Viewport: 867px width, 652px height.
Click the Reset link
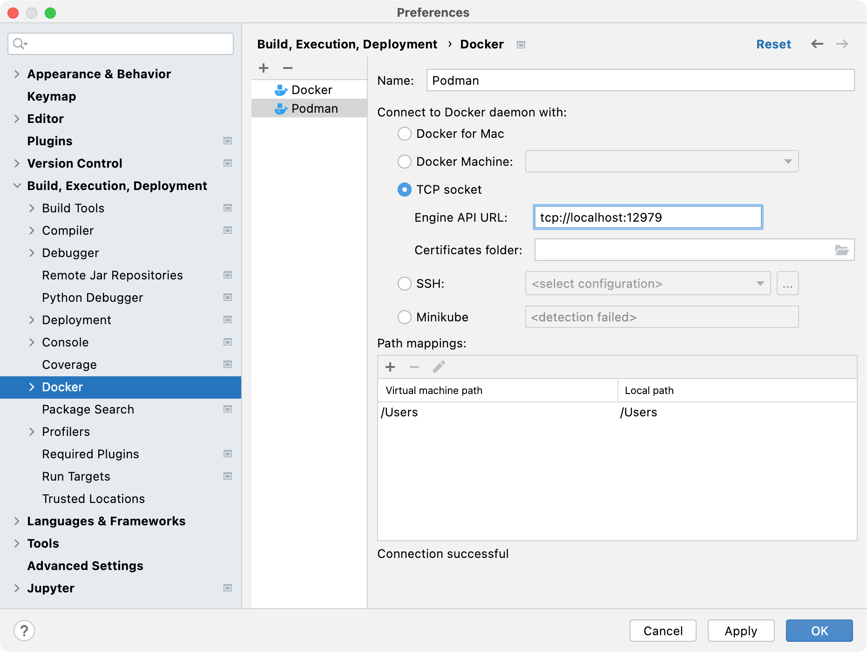[773, 44]
